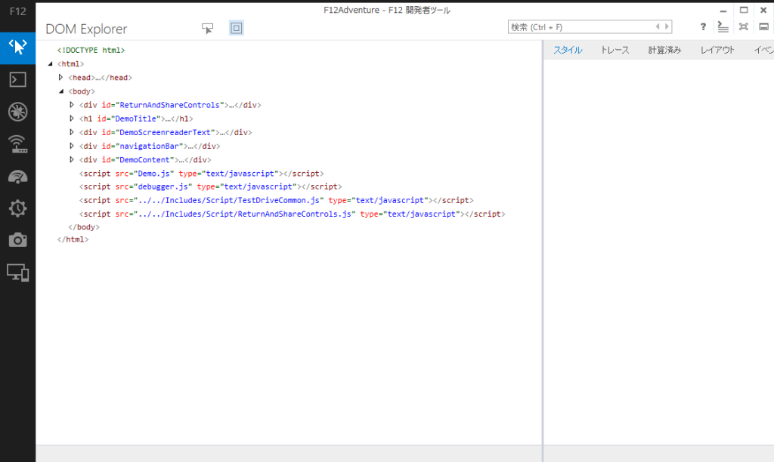Click the Select element pointer icon
The height and width of the screenshot is (462, 774).
coord(207,28)
